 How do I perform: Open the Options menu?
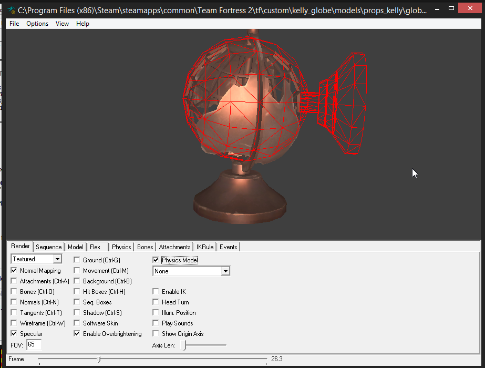[x=37, y=24]
